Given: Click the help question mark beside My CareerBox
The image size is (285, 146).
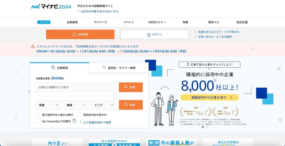Looking at the screenshot, I should [74, 121].
